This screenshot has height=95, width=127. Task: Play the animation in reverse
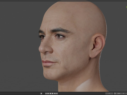[x=50, y=93]
